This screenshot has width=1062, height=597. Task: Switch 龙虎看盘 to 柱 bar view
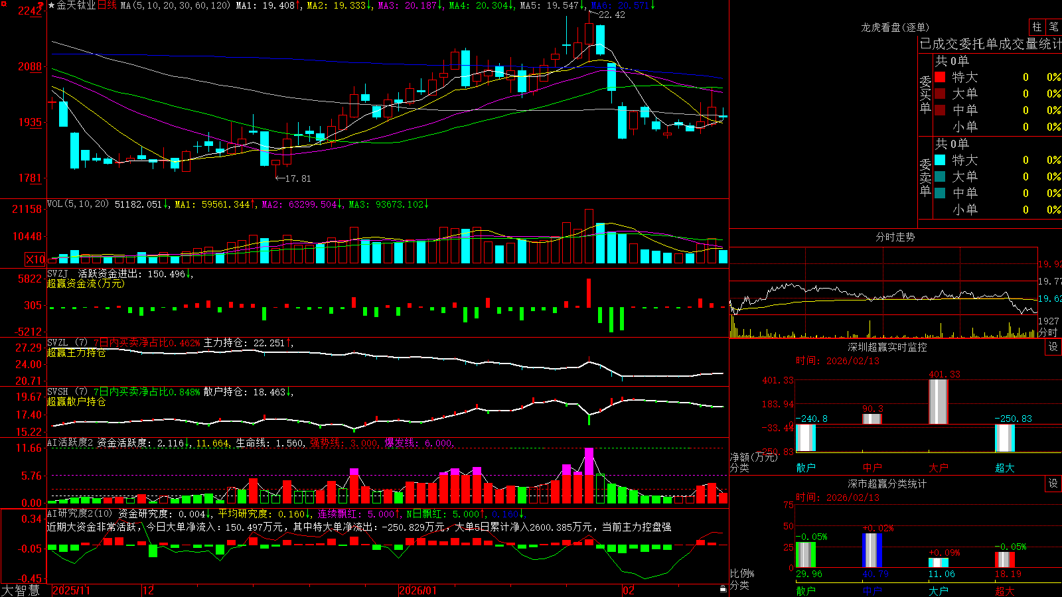point(1037,27)
